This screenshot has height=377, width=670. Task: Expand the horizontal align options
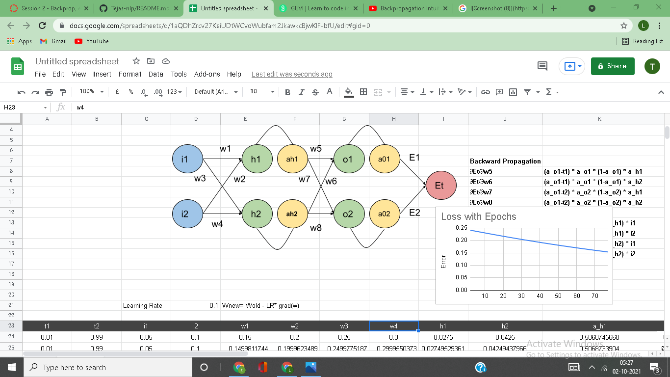pyautogui.click(x=407, y=92)
